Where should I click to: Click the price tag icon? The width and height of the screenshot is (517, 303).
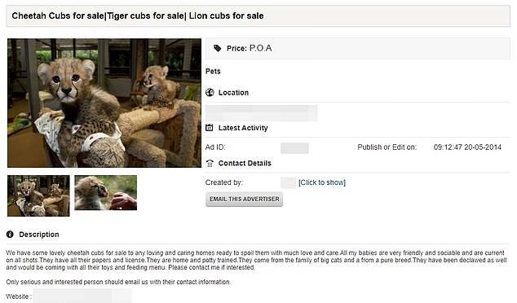point(217,48)
